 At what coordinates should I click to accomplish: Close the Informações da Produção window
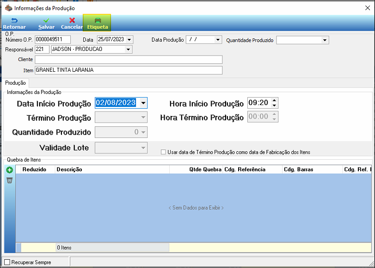(368, 8)
